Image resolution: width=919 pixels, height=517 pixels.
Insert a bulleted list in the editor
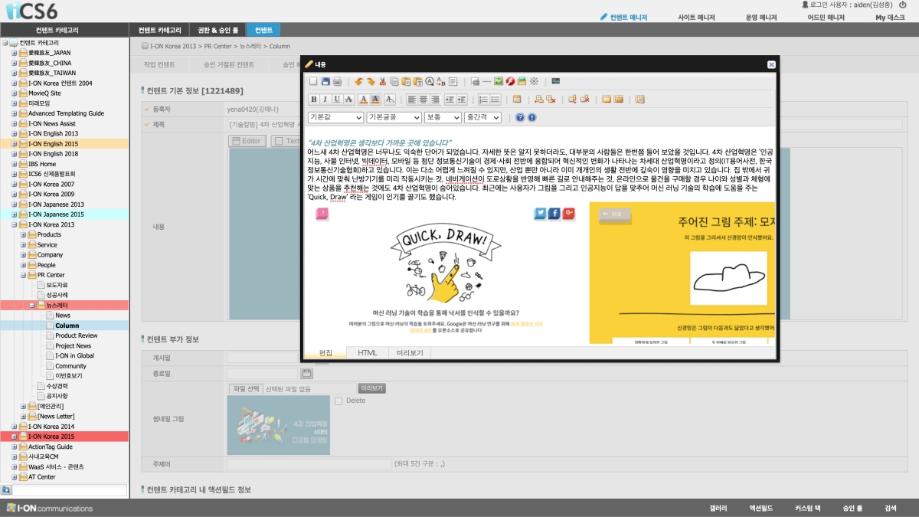pos(495,99)
